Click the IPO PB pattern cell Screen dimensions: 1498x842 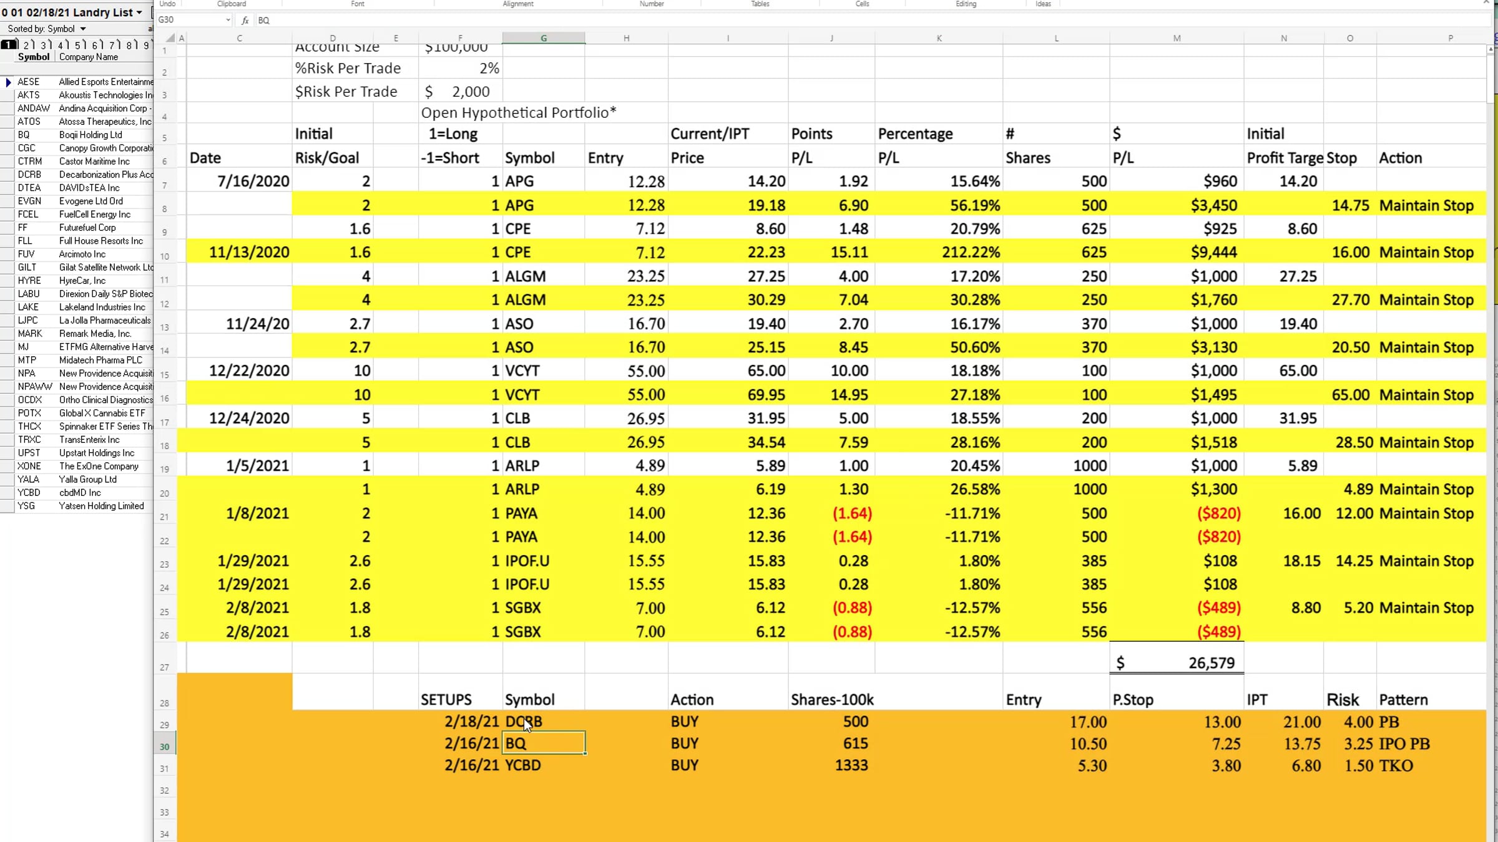[x=1432, y=743]
